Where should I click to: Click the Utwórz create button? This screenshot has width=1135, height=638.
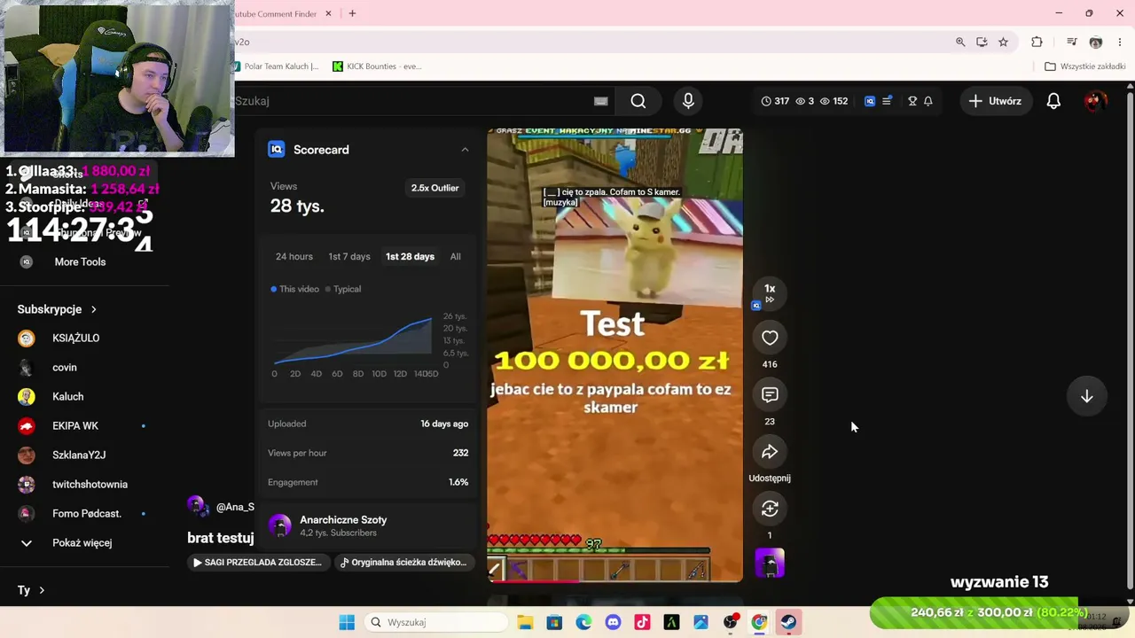995,101
